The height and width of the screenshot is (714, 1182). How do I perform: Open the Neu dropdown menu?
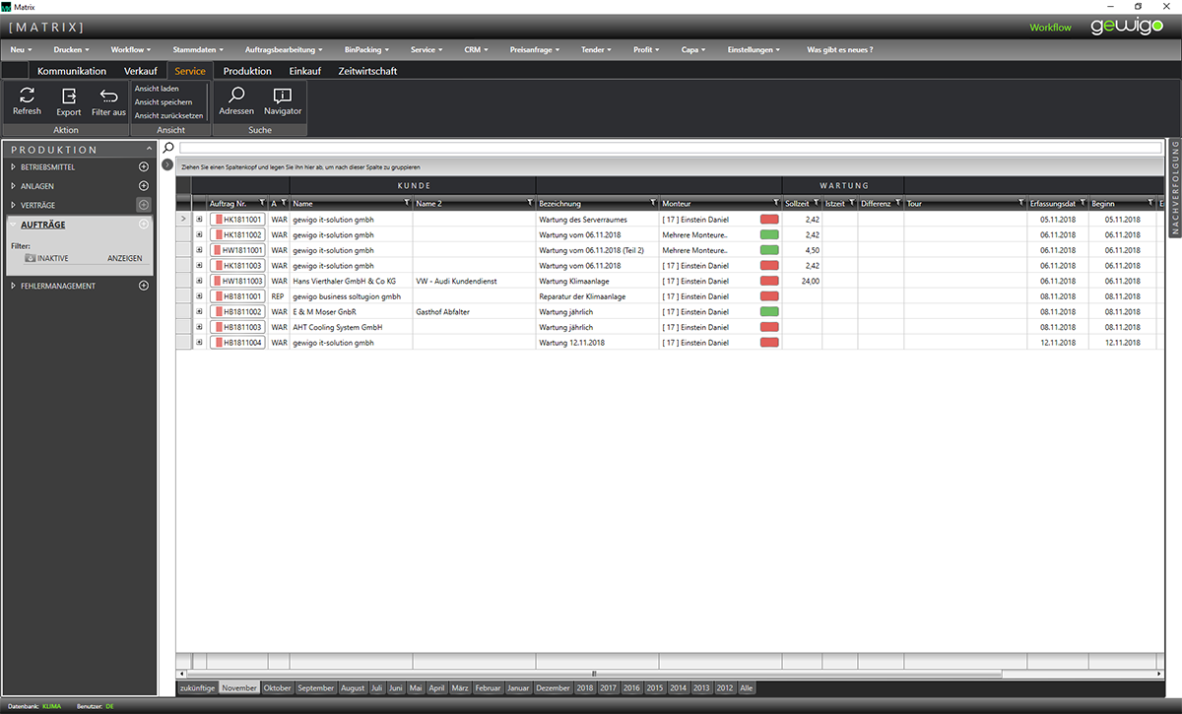(x=22, y=49)
